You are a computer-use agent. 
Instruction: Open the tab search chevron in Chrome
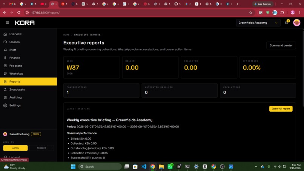4,4
